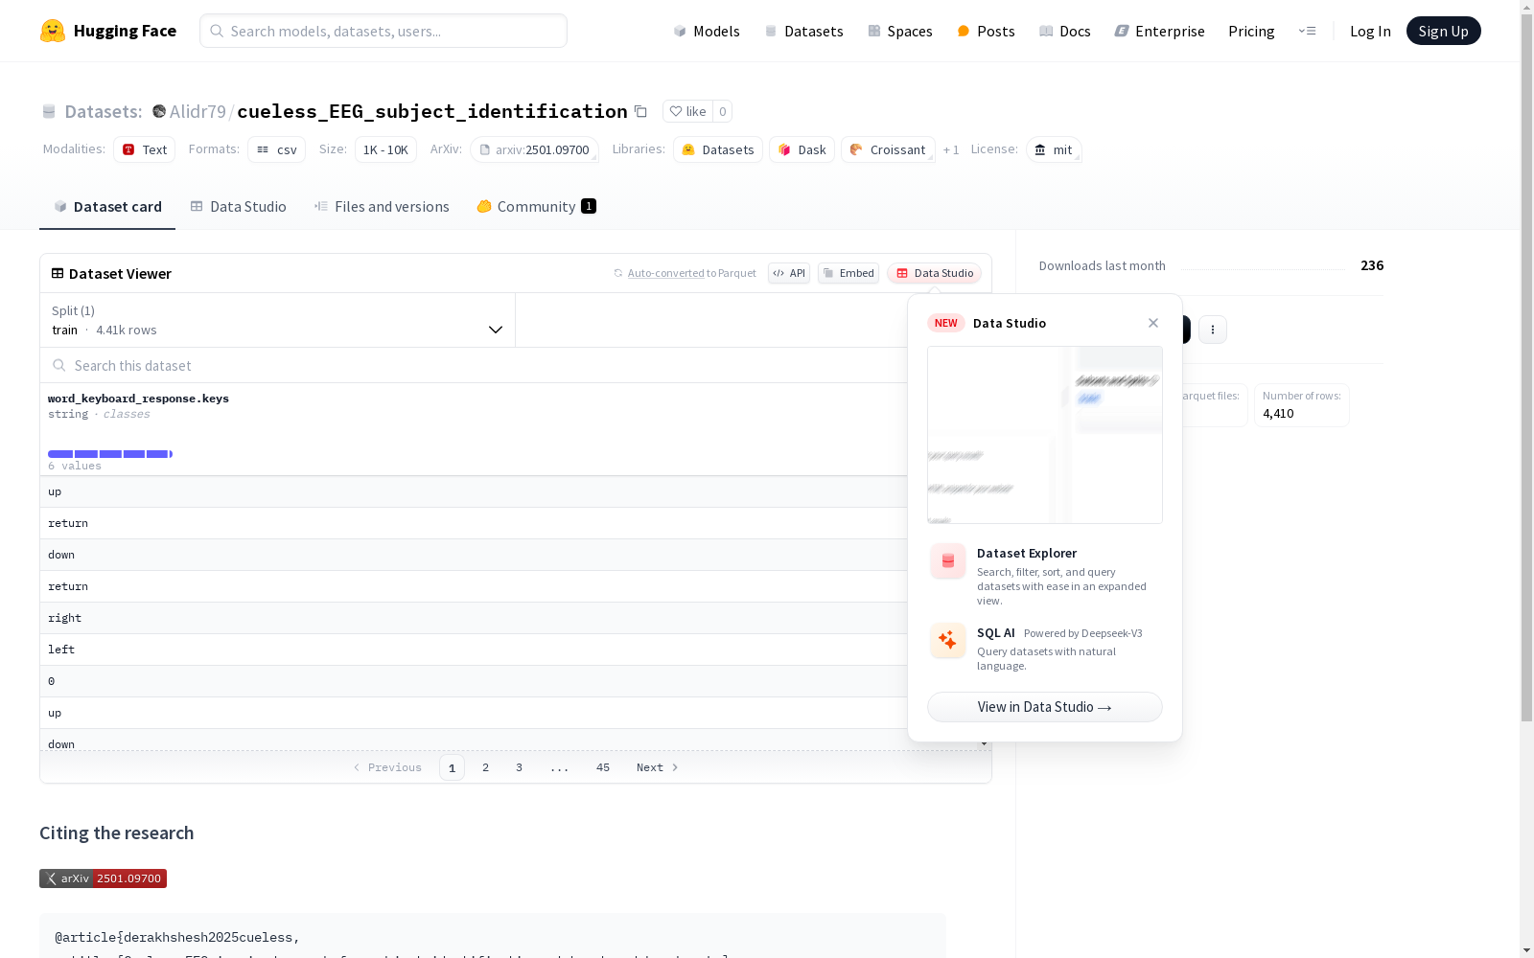Click the Data Studio preview thumbnail
Viewport: 1534px width, 958px height.
[1045, 435]
